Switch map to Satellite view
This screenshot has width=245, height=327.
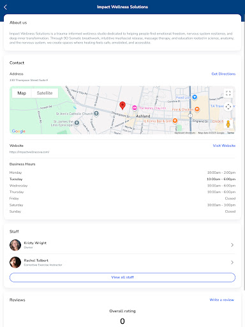click(x=45, y=93)
